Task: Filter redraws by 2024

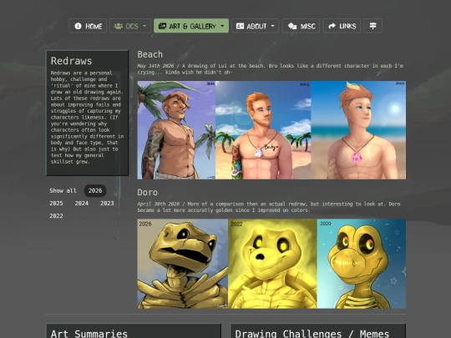Action: pos(82,203)
